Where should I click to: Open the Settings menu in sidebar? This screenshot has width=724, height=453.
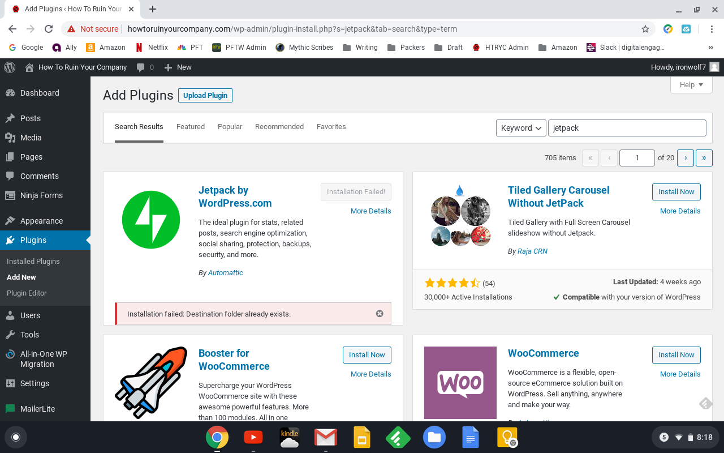coord(45,383)
